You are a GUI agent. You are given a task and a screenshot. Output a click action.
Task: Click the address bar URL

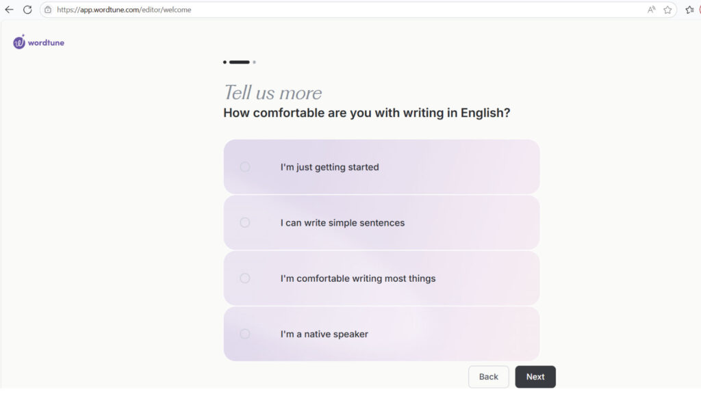124,10
